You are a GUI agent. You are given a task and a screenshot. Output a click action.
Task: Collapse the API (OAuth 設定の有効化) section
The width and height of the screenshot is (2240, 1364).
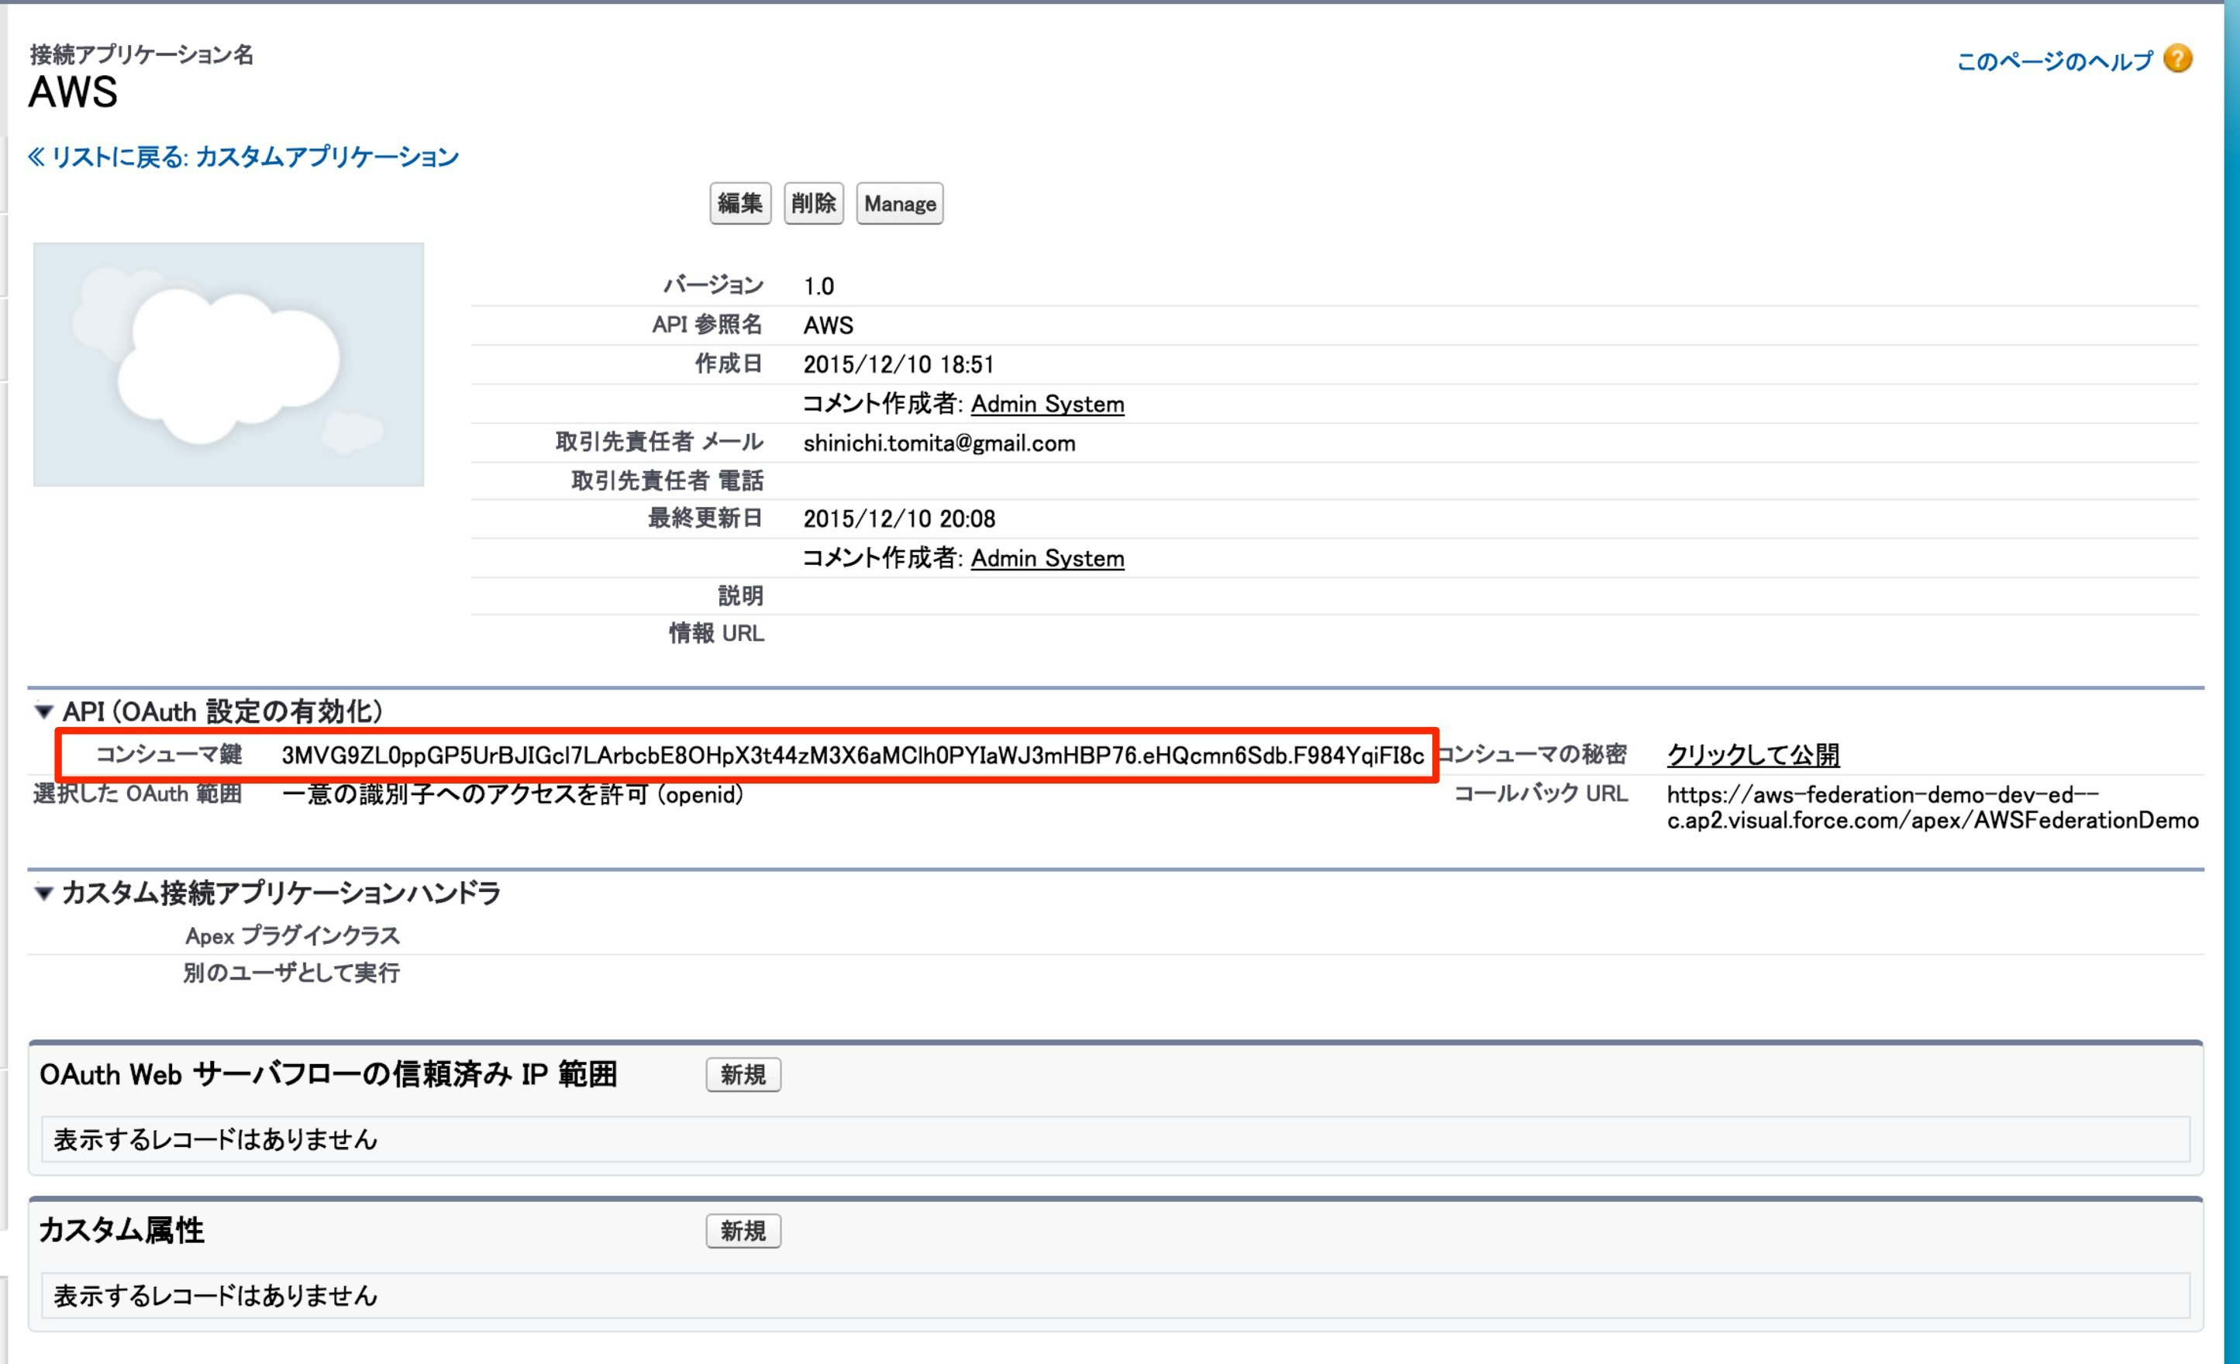click(43, 711)
